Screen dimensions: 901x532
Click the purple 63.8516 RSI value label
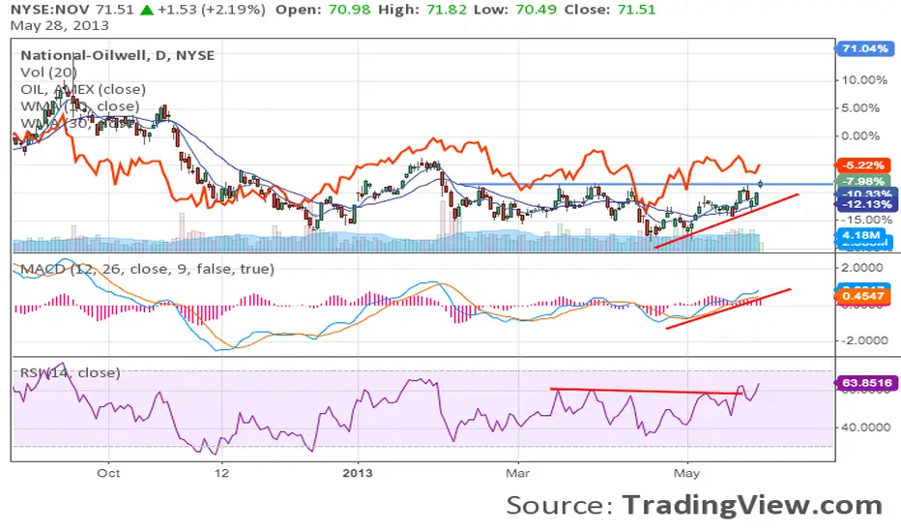tap(866, 382)
